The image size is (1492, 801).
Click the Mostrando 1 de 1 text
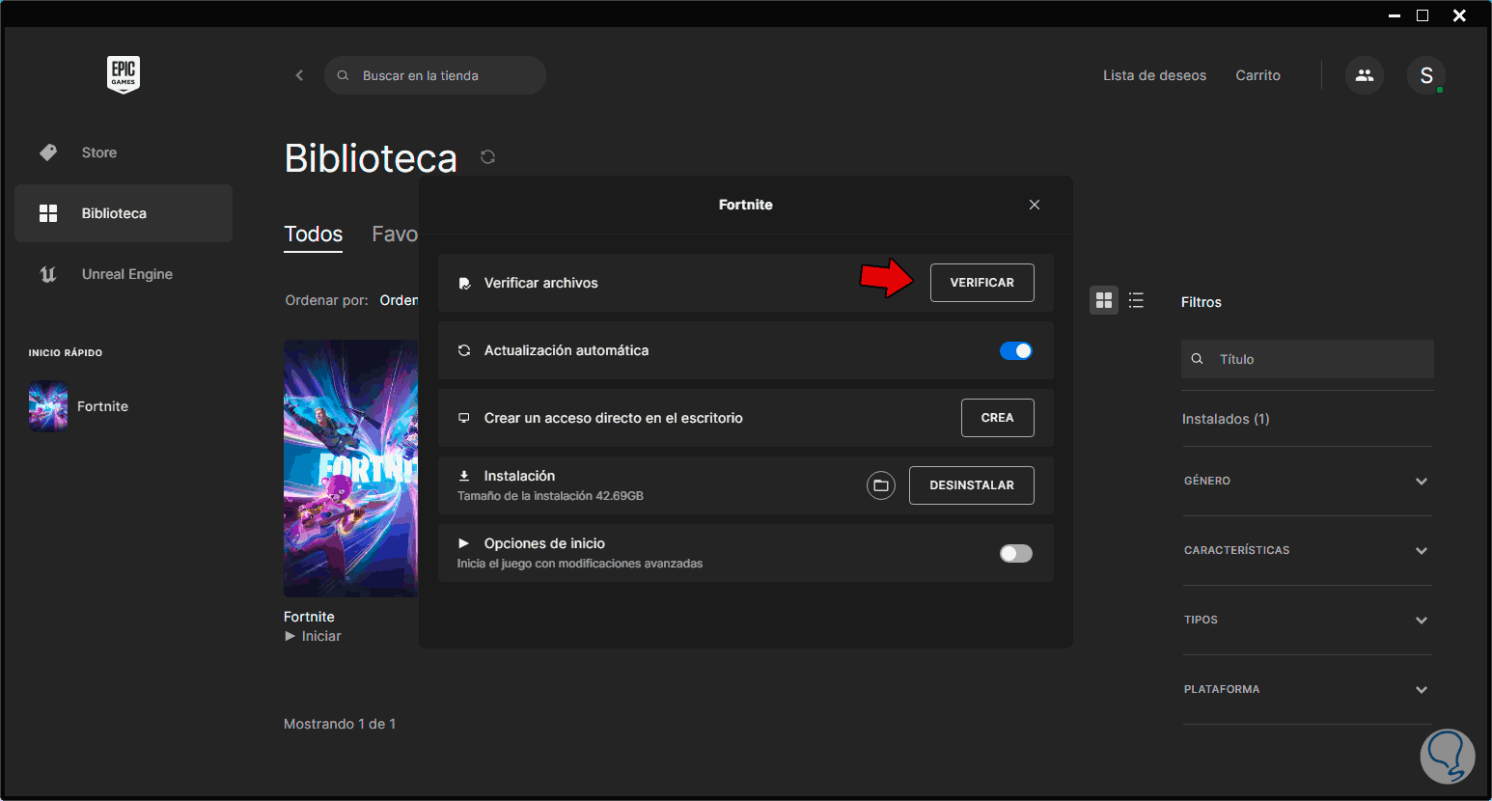pyautogui.click(x=340, y=724)
